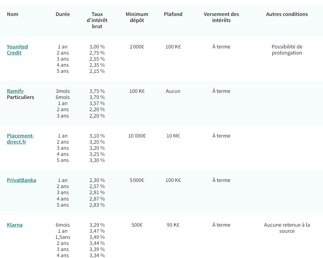Viewport: 323px width, 258px height.
Task: Open the Placement-direct.fr link
Action: [x=20, y=139]
